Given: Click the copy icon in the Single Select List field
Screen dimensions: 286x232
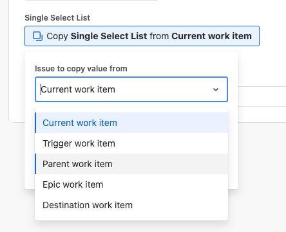Looking at the screenshot, I should 37,36.
